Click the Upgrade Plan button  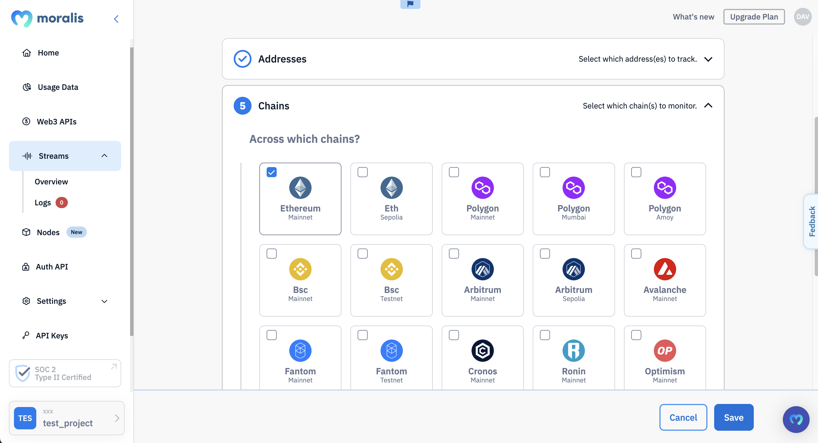pyautogui.click(x=754, y=17)
